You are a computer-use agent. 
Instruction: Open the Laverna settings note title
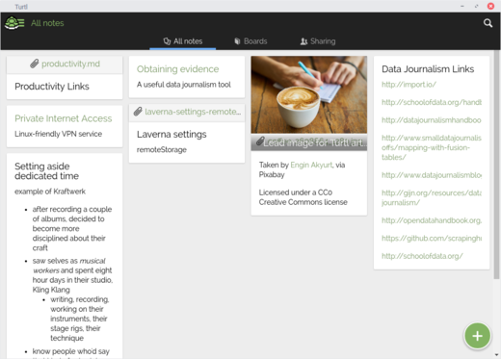pos(171,134)
